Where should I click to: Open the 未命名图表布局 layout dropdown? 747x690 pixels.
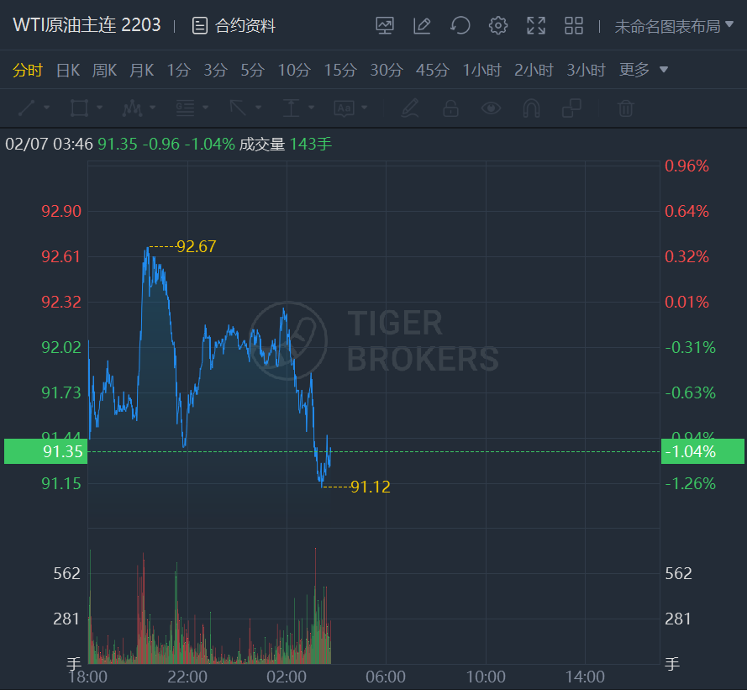pos(674,26)
